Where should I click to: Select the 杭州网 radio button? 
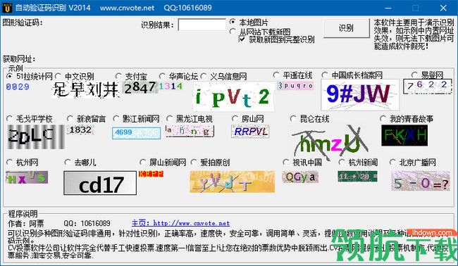[9, 162]
